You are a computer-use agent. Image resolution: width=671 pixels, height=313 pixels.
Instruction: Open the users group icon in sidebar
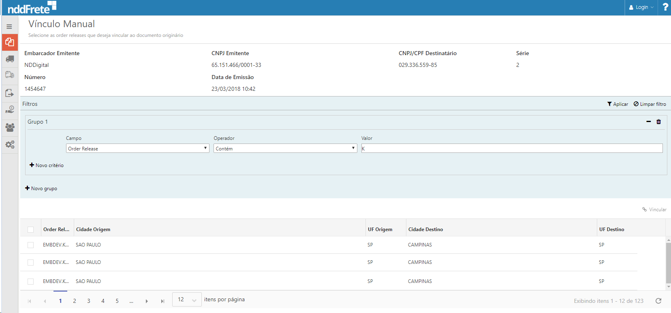coord(10,127)
